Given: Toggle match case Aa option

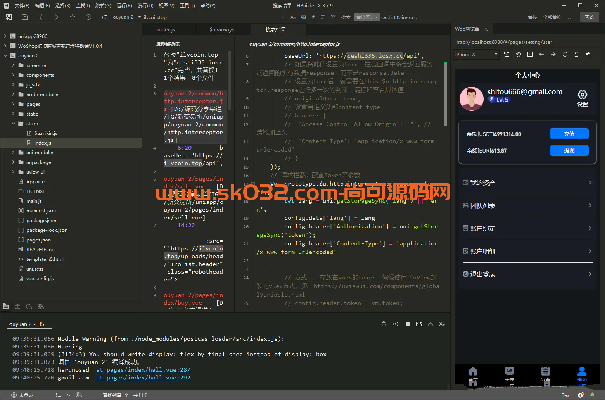Looking at the screenshot, I should click(293, 17).
